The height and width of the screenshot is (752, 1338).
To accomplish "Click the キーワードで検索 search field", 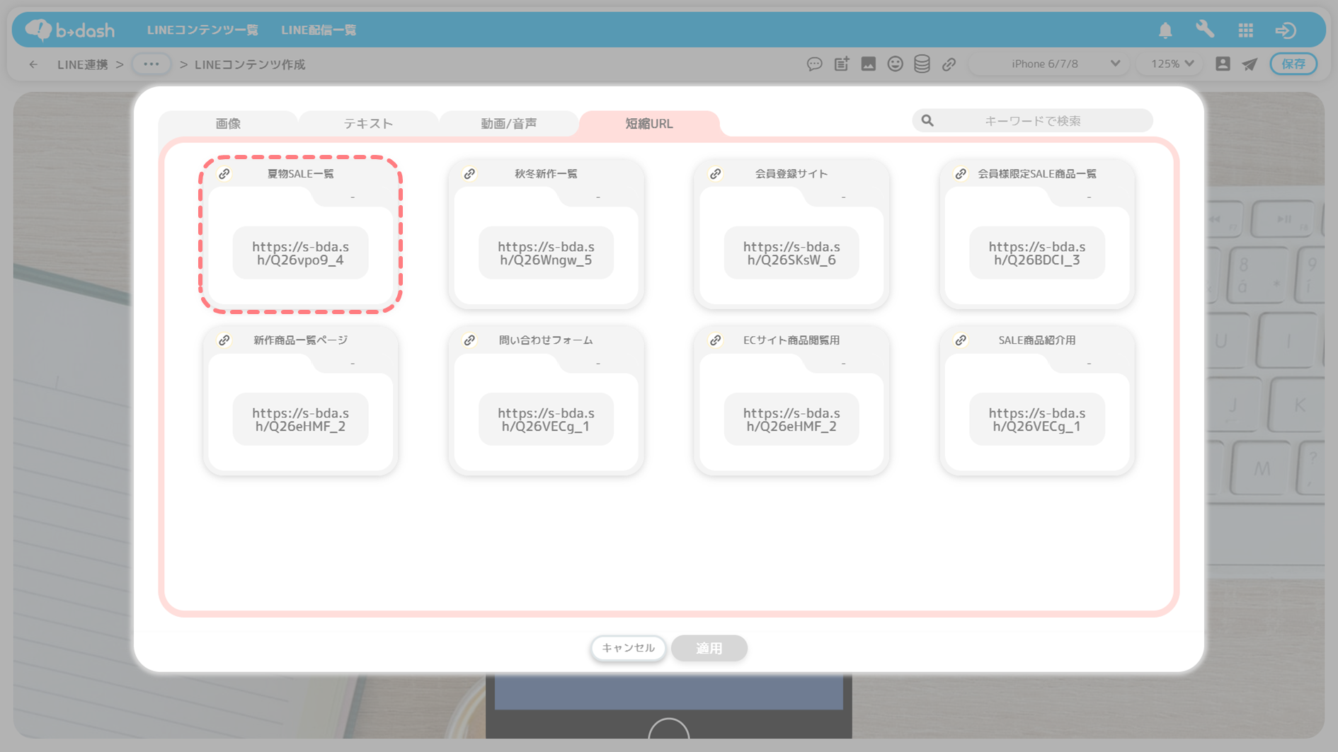I will coord(1033,121).
